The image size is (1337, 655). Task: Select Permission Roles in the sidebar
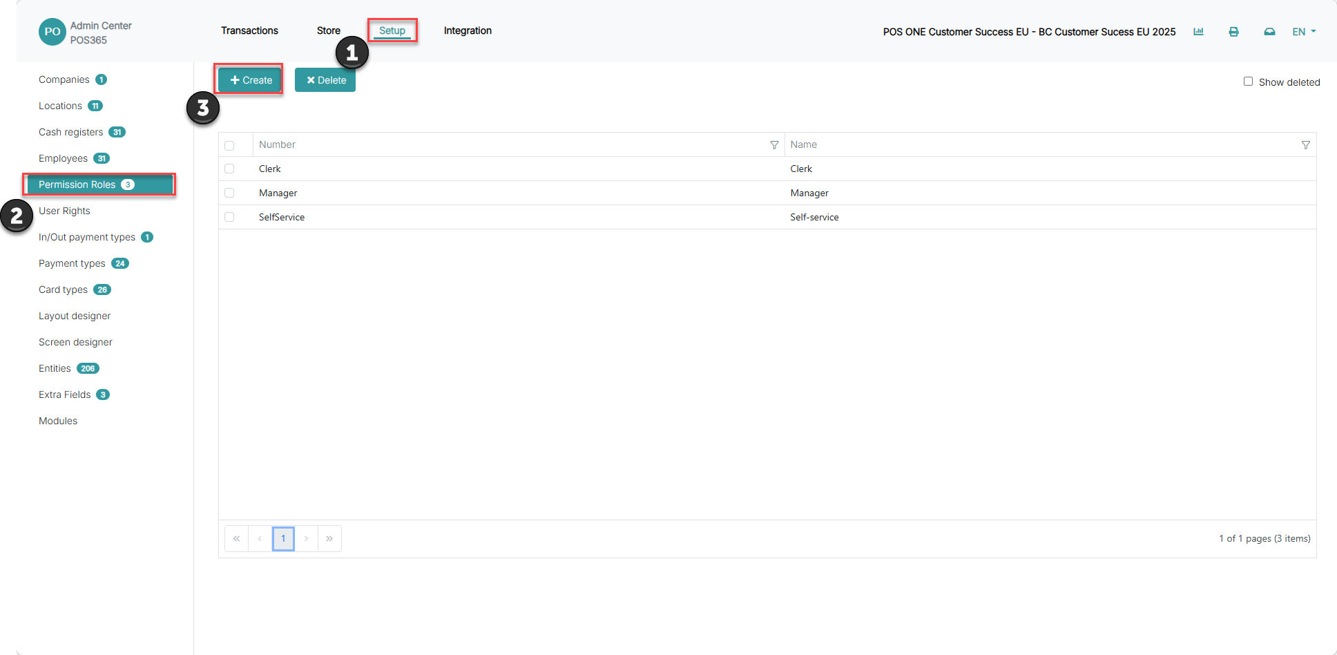coord(99,184)
